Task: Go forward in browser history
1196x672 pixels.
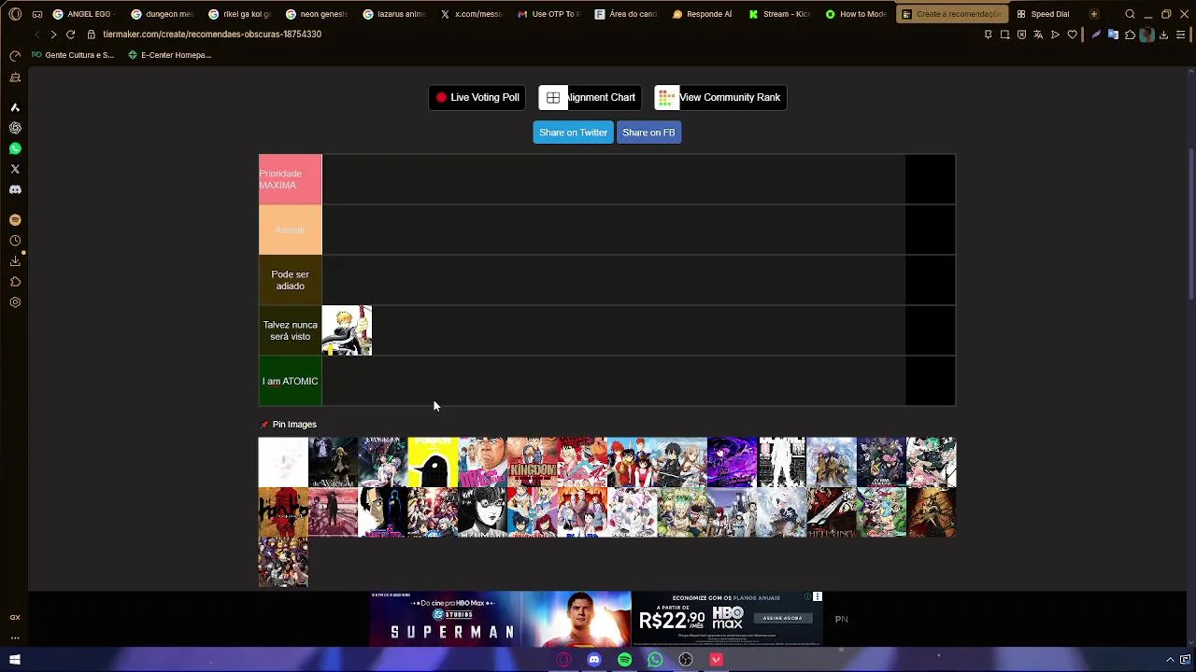Action: tap(53, 35)
